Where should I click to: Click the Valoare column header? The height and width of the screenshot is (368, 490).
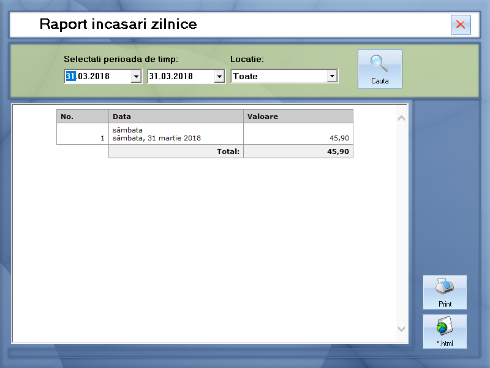pyautogui.click(x=298, y=117)
